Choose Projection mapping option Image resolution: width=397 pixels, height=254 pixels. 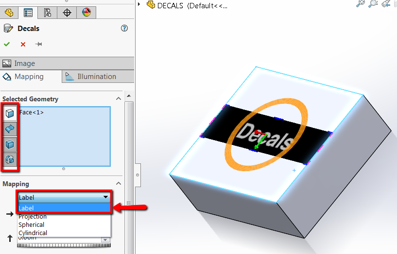point(64,216)
